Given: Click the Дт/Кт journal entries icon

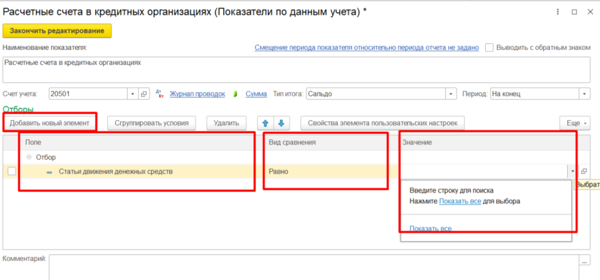Looking at the screenshot, I should pos(160,94).
